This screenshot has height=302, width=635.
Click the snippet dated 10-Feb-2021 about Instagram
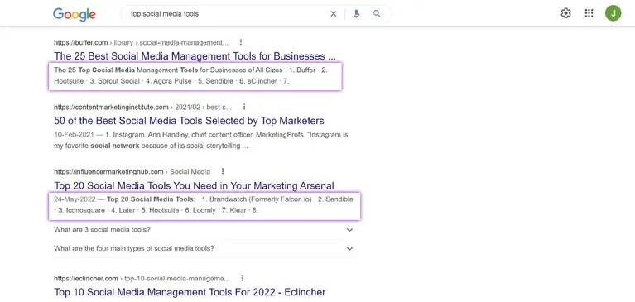coord(201,140)
